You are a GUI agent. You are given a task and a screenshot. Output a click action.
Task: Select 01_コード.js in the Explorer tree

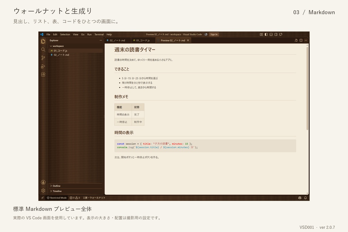[x=75, y=51]
